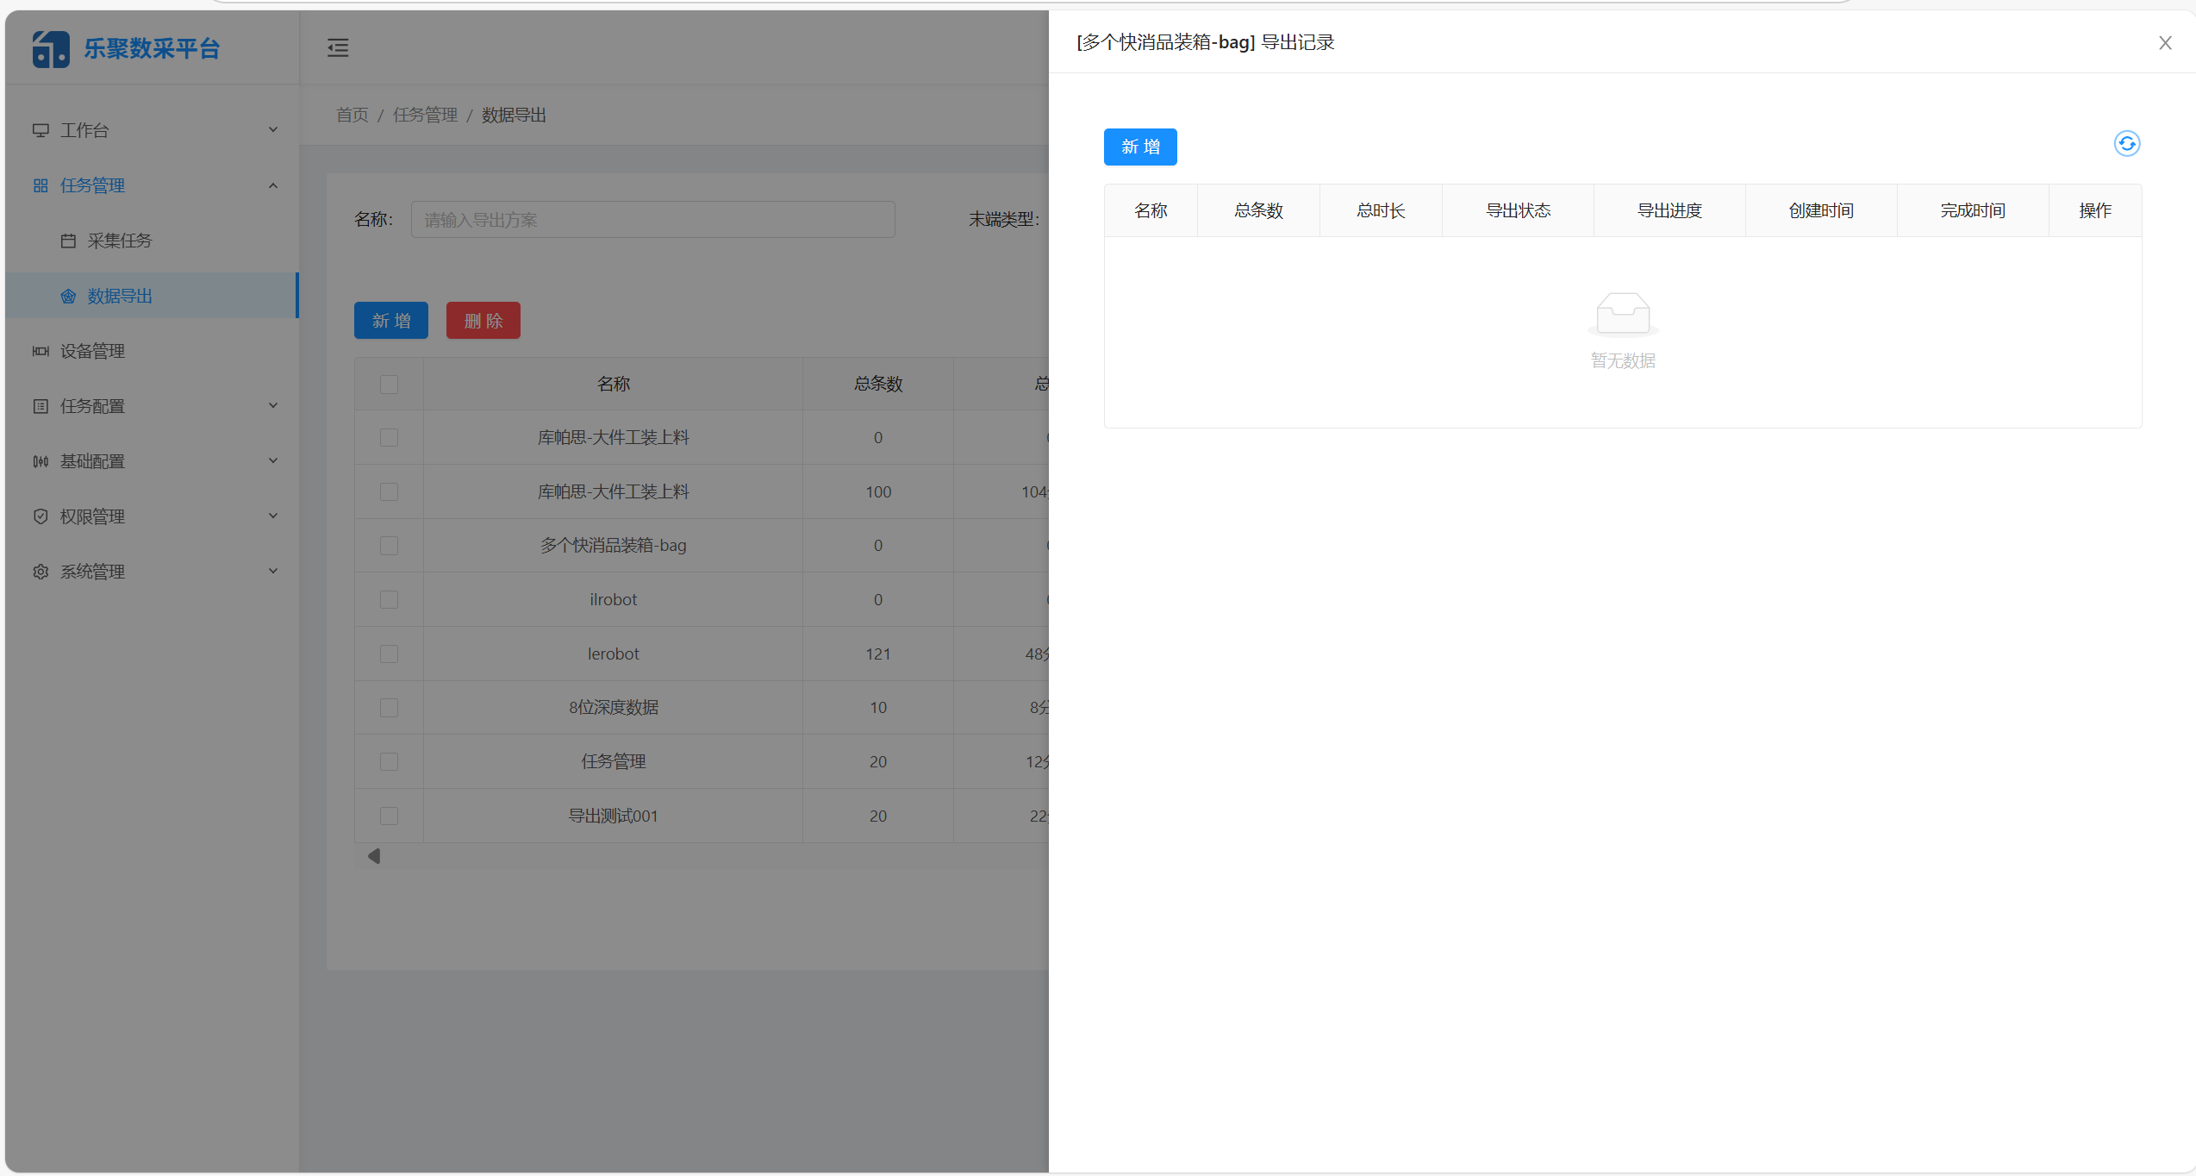
Task: Collapse the sidebar with the indent icon
Action: tap(337, 47)
